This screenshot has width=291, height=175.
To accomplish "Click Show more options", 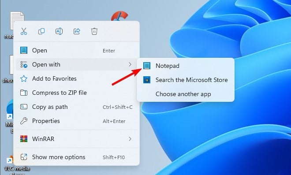I will point(77,157).
